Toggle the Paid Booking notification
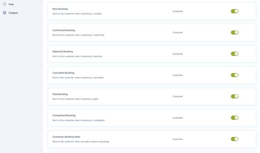 (x=235, y=96)
